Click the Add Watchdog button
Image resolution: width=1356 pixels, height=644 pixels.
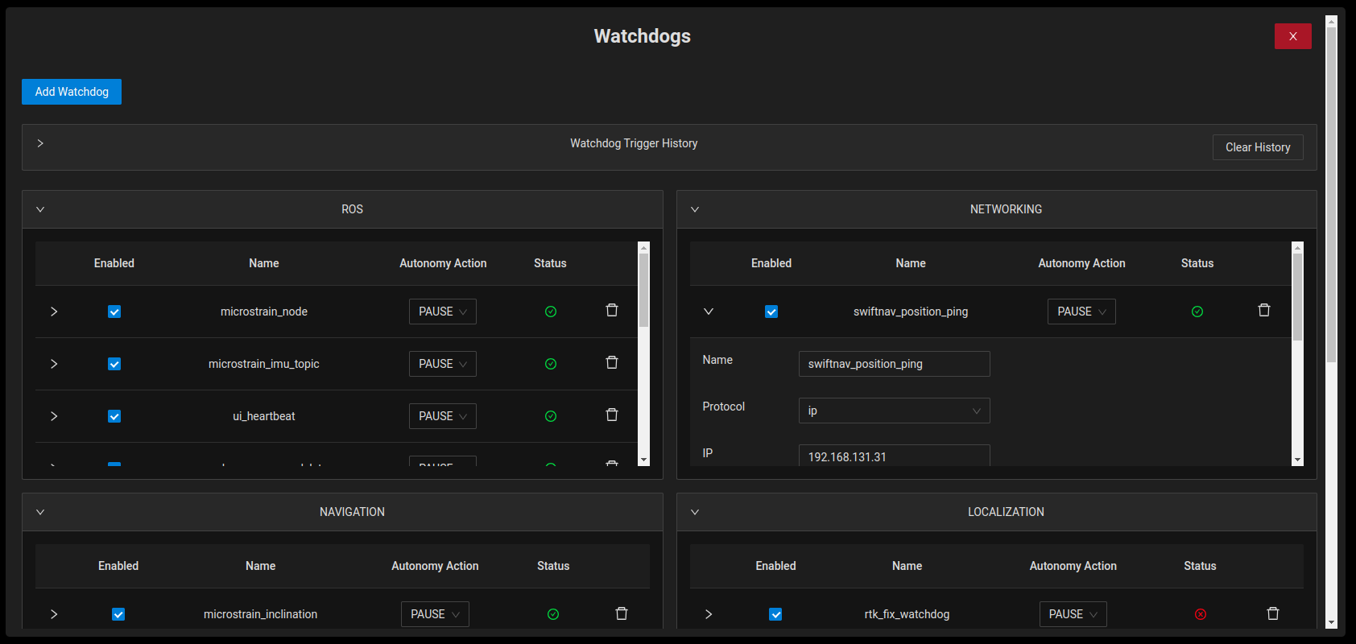point(72,92)
